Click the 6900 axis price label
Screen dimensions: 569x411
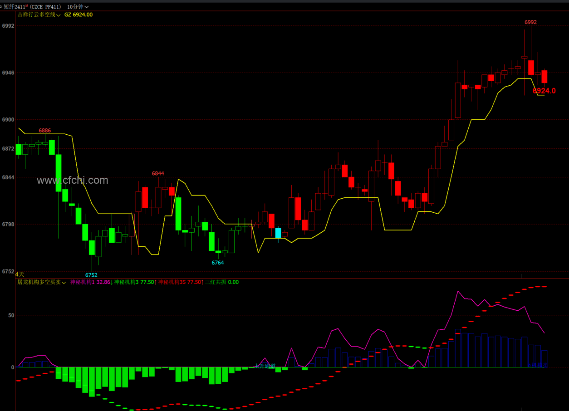point(8,120)
